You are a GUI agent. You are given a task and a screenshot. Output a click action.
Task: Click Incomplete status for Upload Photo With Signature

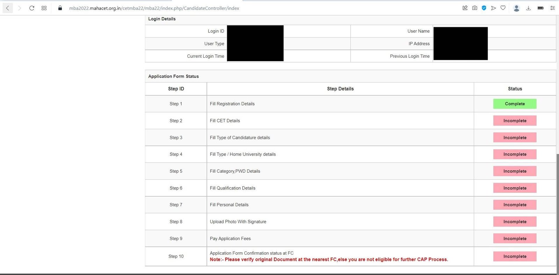click(515, 222)
